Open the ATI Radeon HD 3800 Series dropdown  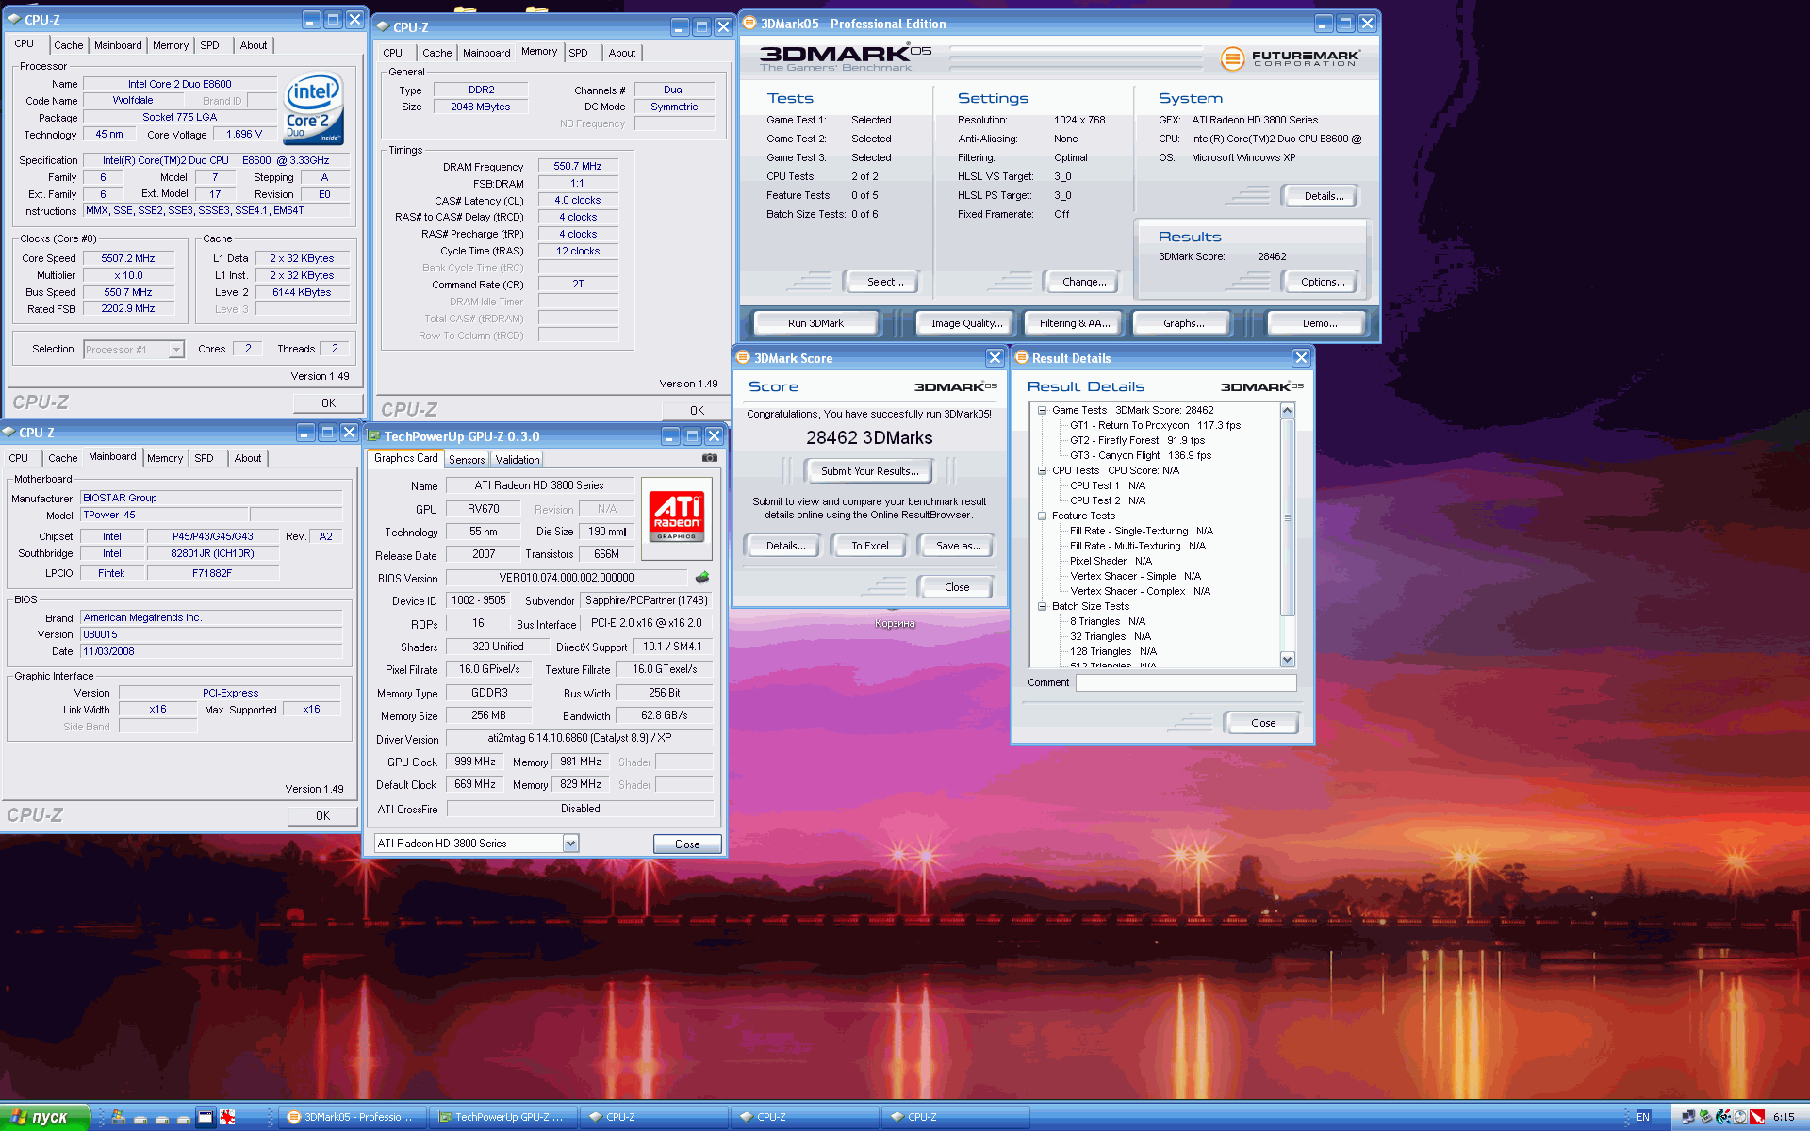[570, 844]
